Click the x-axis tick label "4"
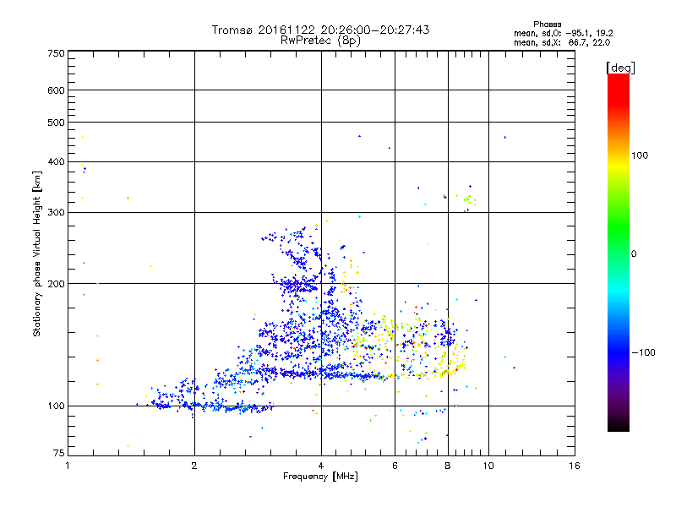 click(321, 466)
